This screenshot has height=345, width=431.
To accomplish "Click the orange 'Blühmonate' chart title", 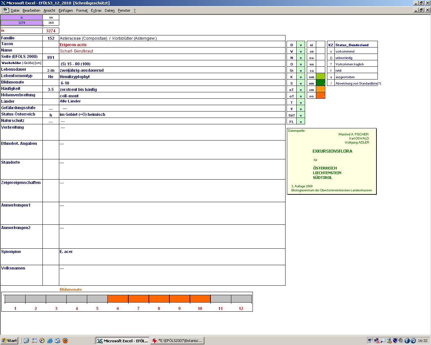I will pos(71,289).
